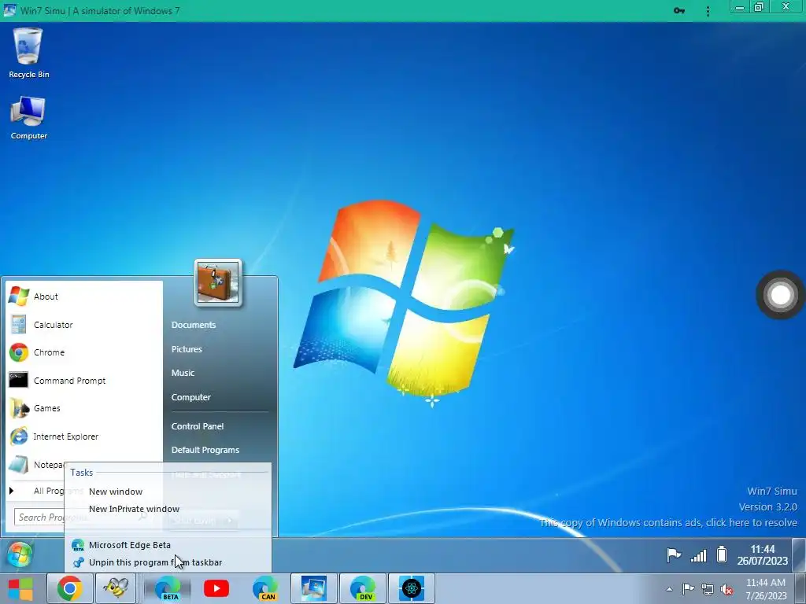The image size is (806, 604).
Task: Open Edge Beta on the taskbar
Action: pyautogui.click(x=168, y=588)
